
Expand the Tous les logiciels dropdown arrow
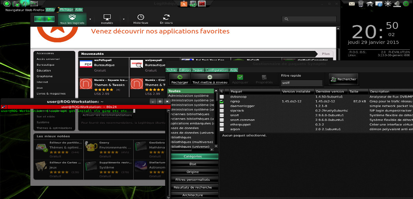[90, 19]
